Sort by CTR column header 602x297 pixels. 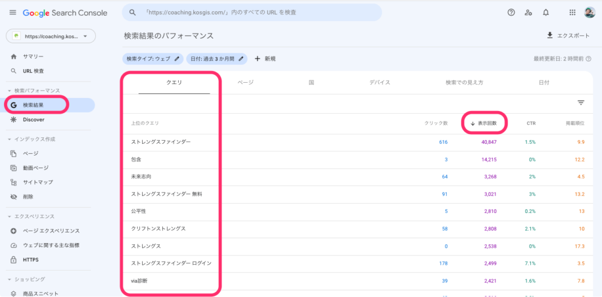531,123
